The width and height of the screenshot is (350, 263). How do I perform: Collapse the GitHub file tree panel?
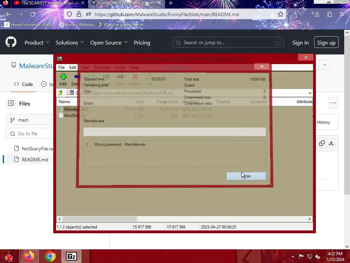click(x=11, y=103)
